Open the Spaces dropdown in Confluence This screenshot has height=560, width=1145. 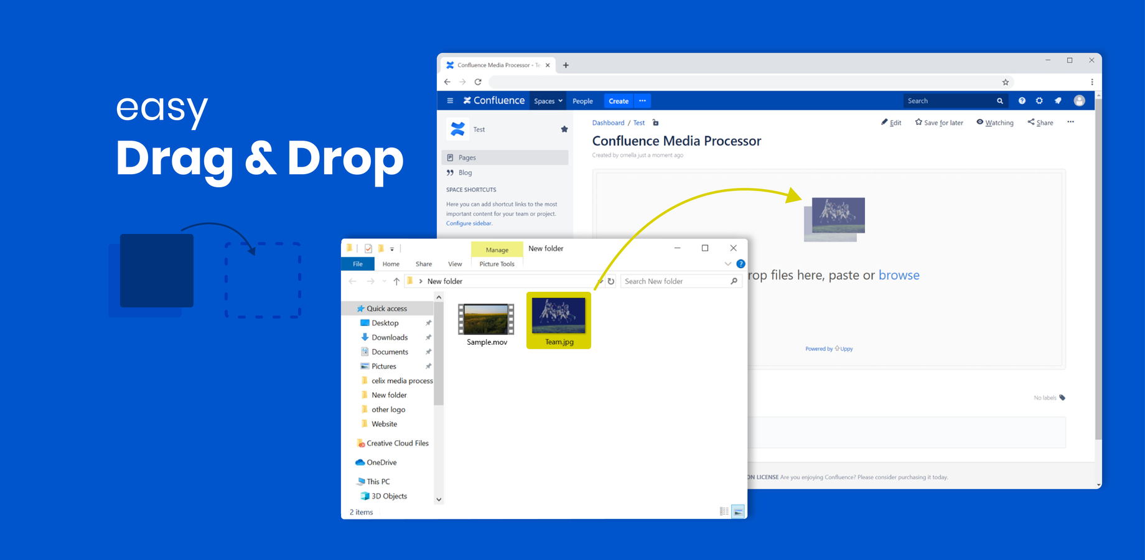[548, 101]
